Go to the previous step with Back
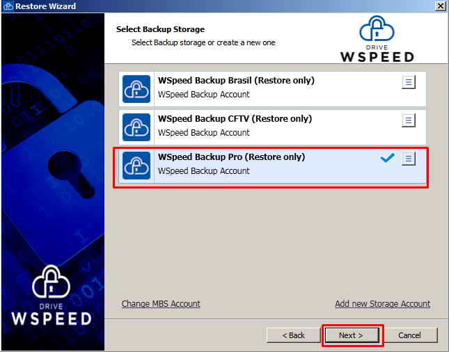 tap(293, 335)
